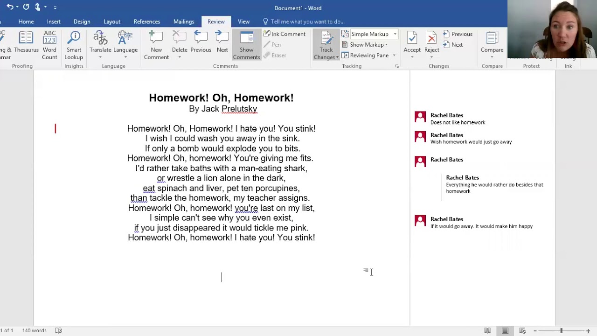The image size is (597, 336).
Task: Expand the Accept dropdown arrow
Action: pyautogui.click(x=412, y=57)
